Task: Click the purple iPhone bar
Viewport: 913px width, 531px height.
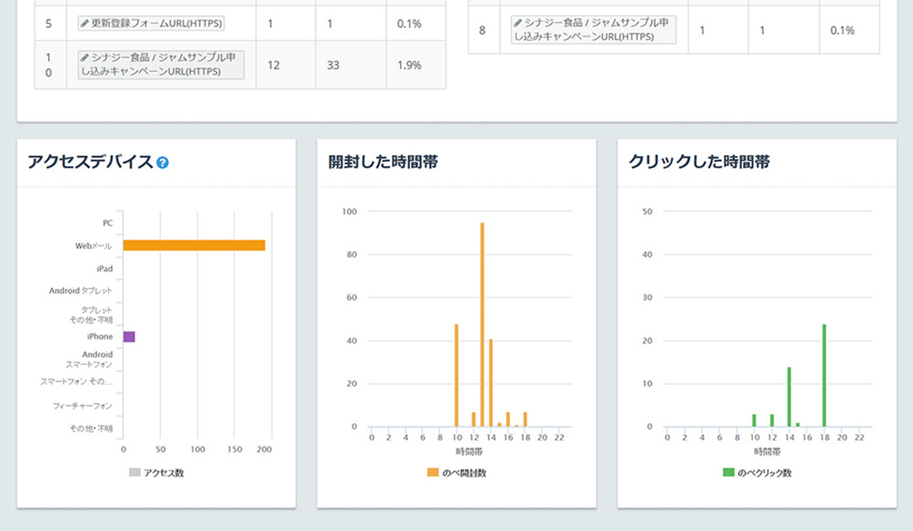Action: click(129, 337)
